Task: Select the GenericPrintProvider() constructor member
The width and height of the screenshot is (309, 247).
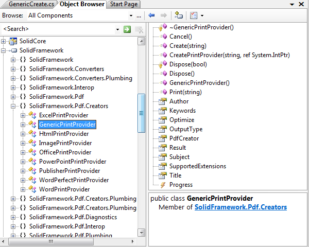Action: click(199, 83)
